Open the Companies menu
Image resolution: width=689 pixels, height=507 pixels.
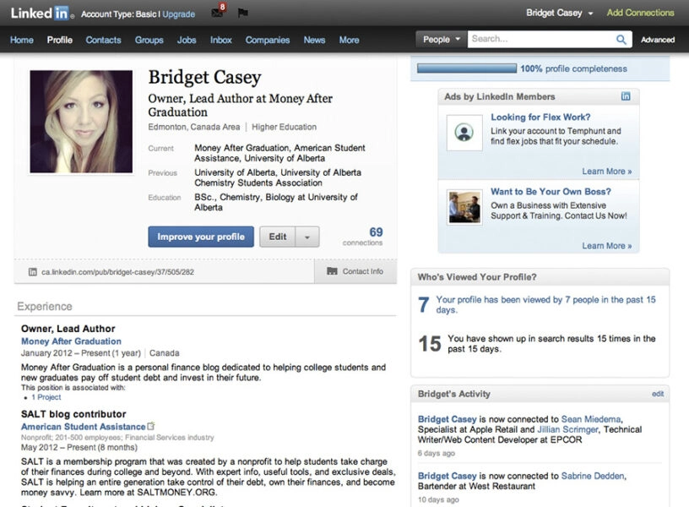(268, 40)
